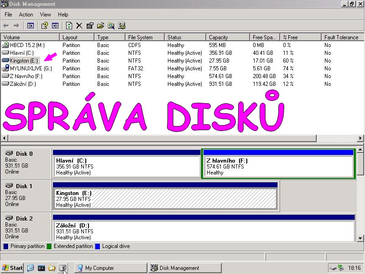Click the safely remove hardware tray icon
This screenshot has height=274, width=365.
coord(333,268)
